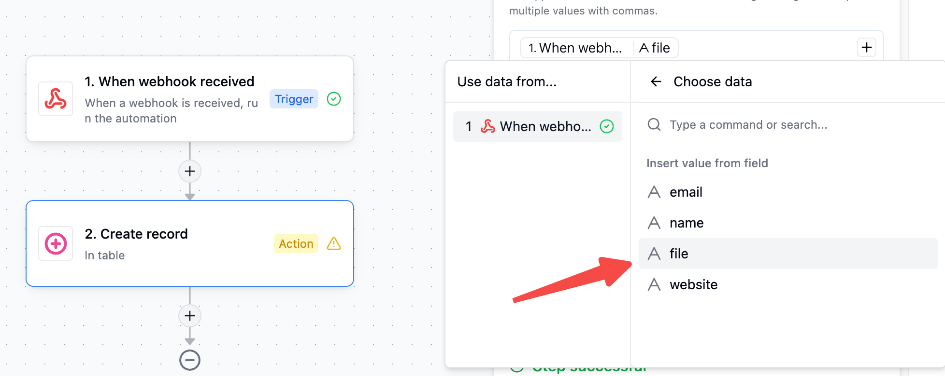The height and width of the screenshot is (376, 945).
Task: Click the yellow warning triangle on Create record
Action: [x=334, y=243]
